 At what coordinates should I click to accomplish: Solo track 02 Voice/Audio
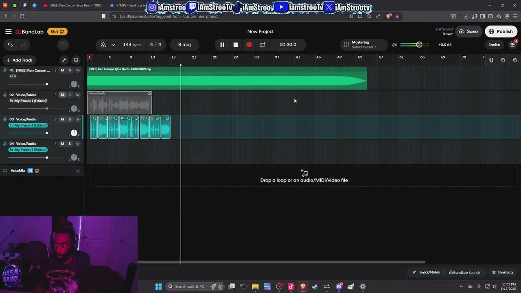coord(70,95)
